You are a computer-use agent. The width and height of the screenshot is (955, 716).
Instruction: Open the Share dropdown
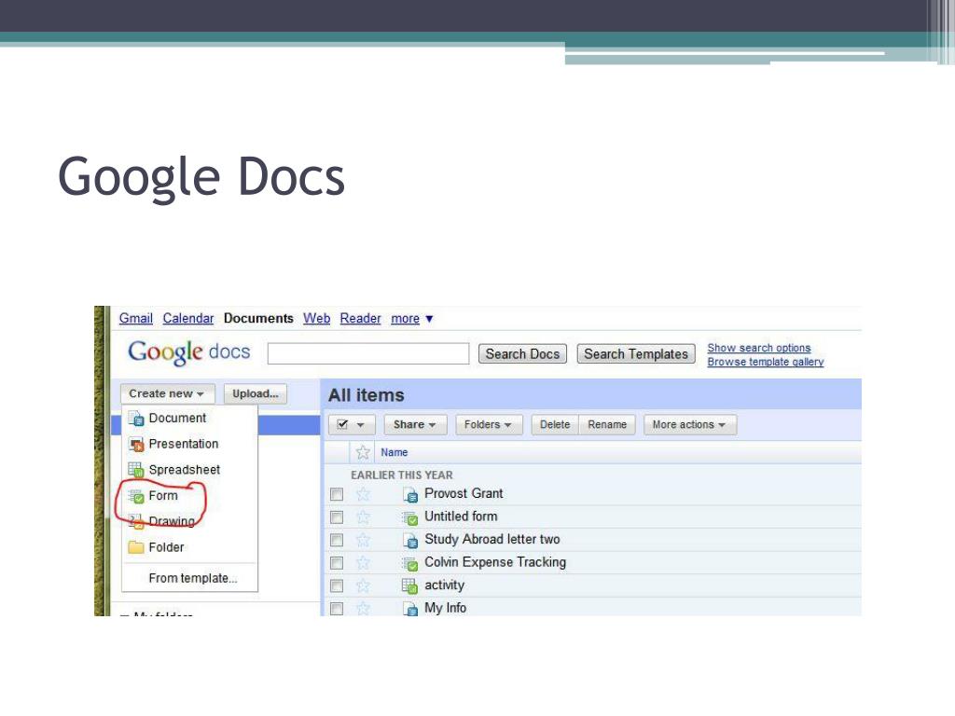(415, 424)
